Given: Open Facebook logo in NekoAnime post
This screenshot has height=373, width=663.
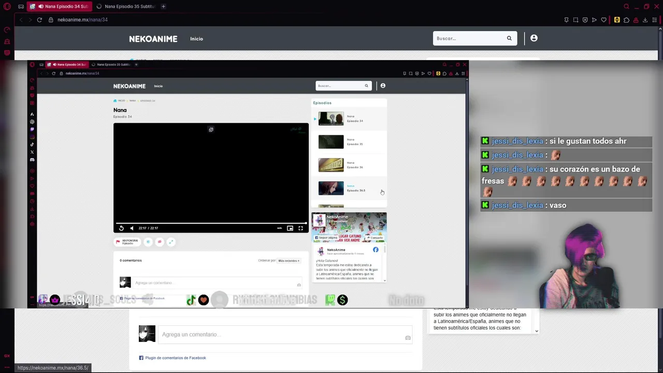Looking at the screenshot, I should pos(376,250).
